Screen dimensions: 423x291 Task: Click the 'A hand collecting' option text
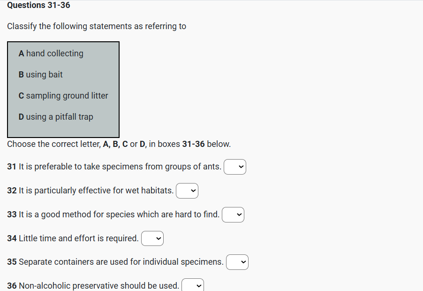51,54
